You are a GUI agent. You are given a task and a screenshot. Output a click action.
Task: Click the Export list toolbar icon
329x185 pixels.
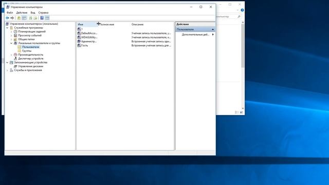(x=35, y=18)
